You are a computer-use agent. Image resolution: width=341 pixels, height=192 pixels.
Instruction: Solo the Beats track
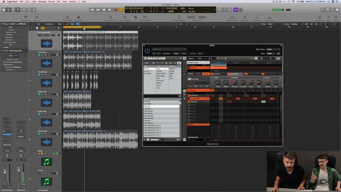point(42,154)
